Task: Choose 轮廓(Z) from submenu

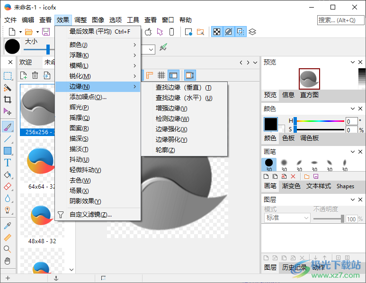Action: point(184,150)
